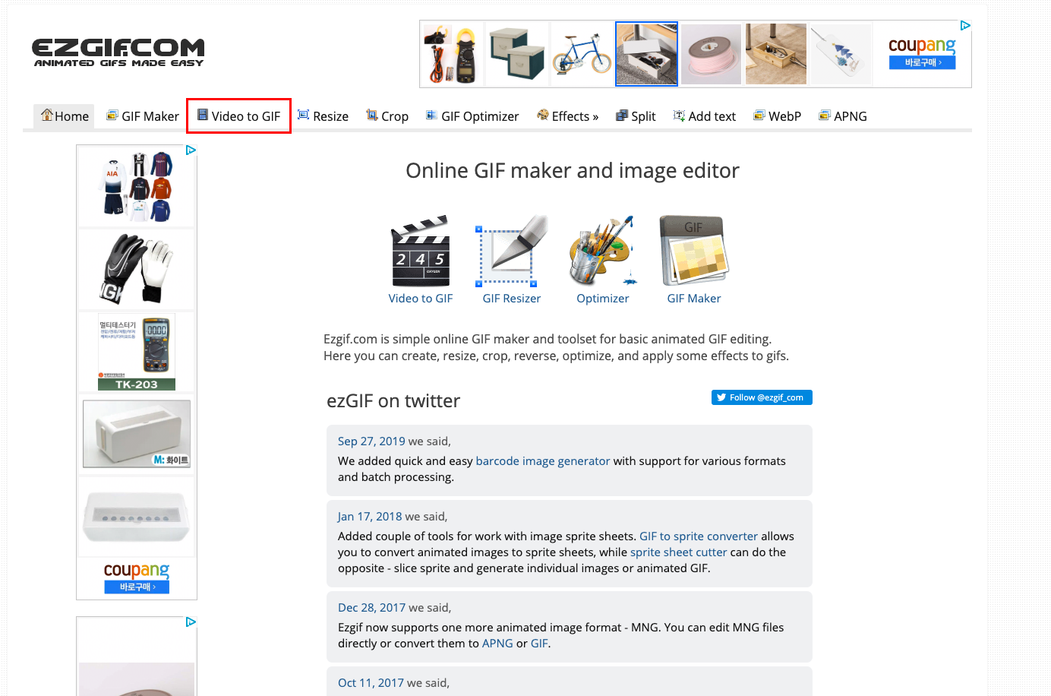Click the storage boxes ad thumbnail
Image resolution: width=1051 pixels, height=696 pixels.
pos(517,54)
